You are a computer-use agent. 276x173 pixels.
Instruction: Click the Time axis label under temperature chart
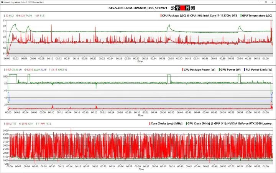coord(140,61)
